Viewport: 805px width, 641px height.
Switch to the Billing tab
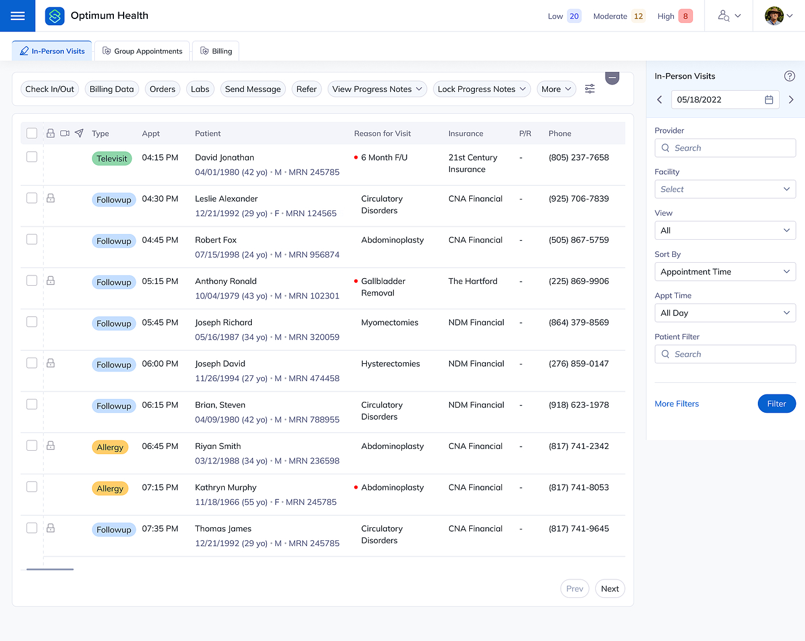216,51
